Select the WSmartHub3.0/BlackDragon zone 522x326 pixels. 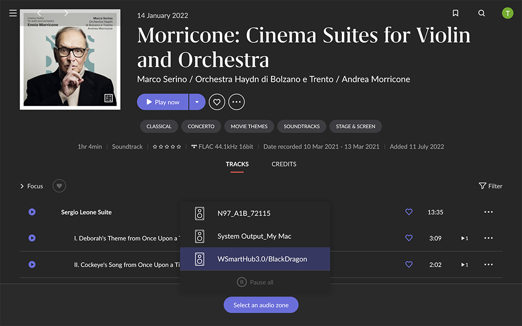[255, 259]
